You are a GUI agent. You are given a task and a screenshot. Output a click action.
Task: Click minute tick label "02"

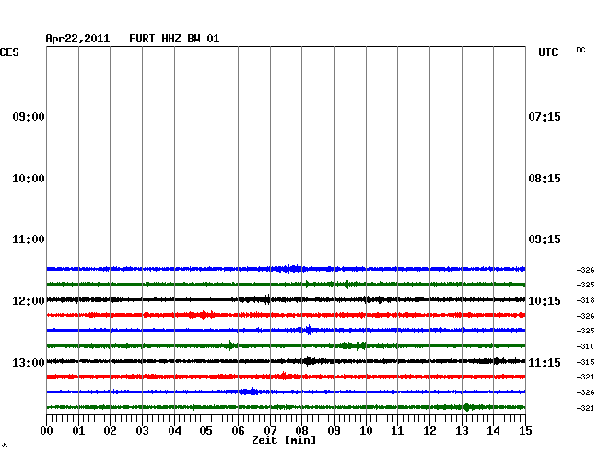(x=110, y=431)
